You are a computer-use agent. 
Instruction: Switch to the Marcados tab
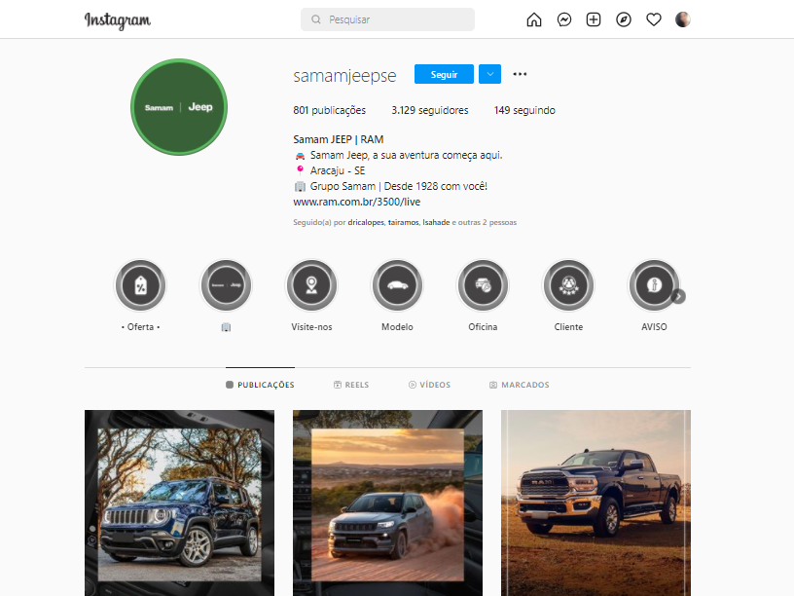(519, 385)
